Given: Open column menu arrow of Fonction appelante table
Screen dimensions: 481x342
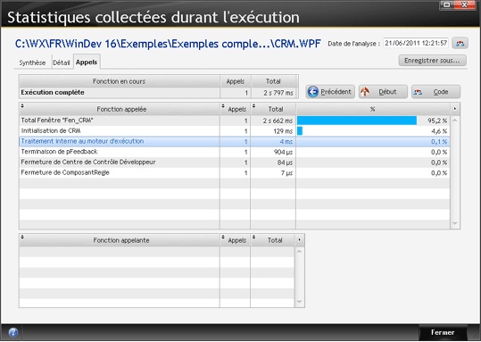Looking at the screenshot, I should [x=300, y=240].
